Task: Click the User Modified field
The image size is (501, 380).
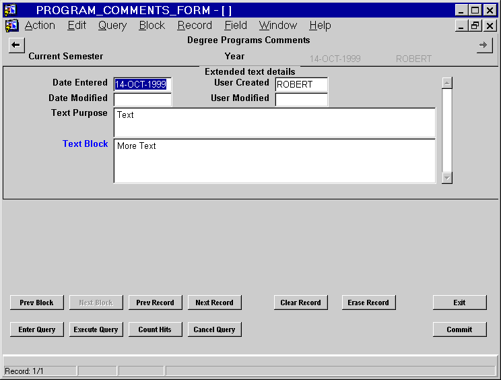Action: pos(301,100)
